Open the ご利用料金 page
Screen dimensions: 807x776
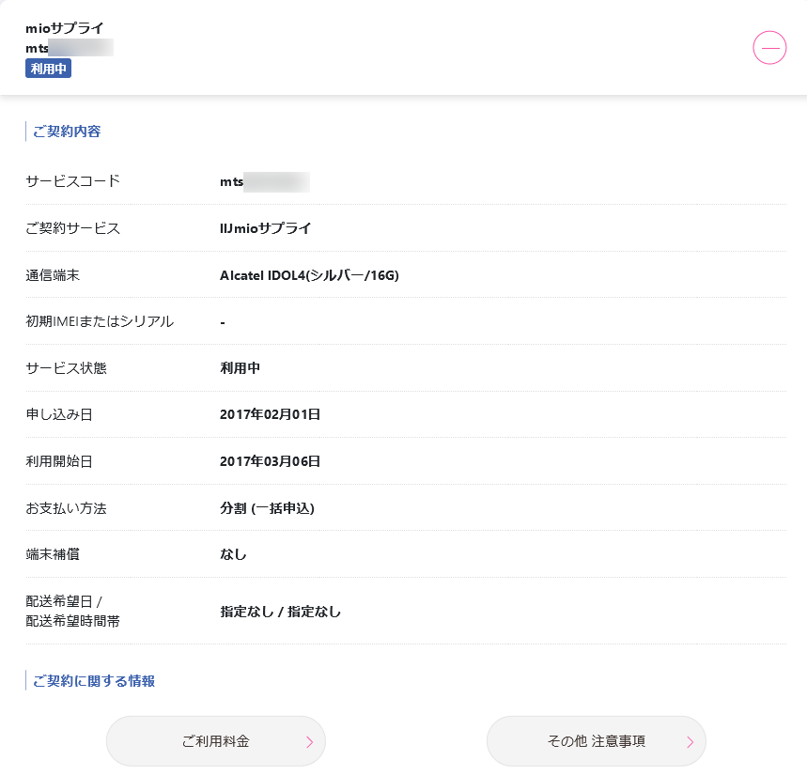pos(215,741)
